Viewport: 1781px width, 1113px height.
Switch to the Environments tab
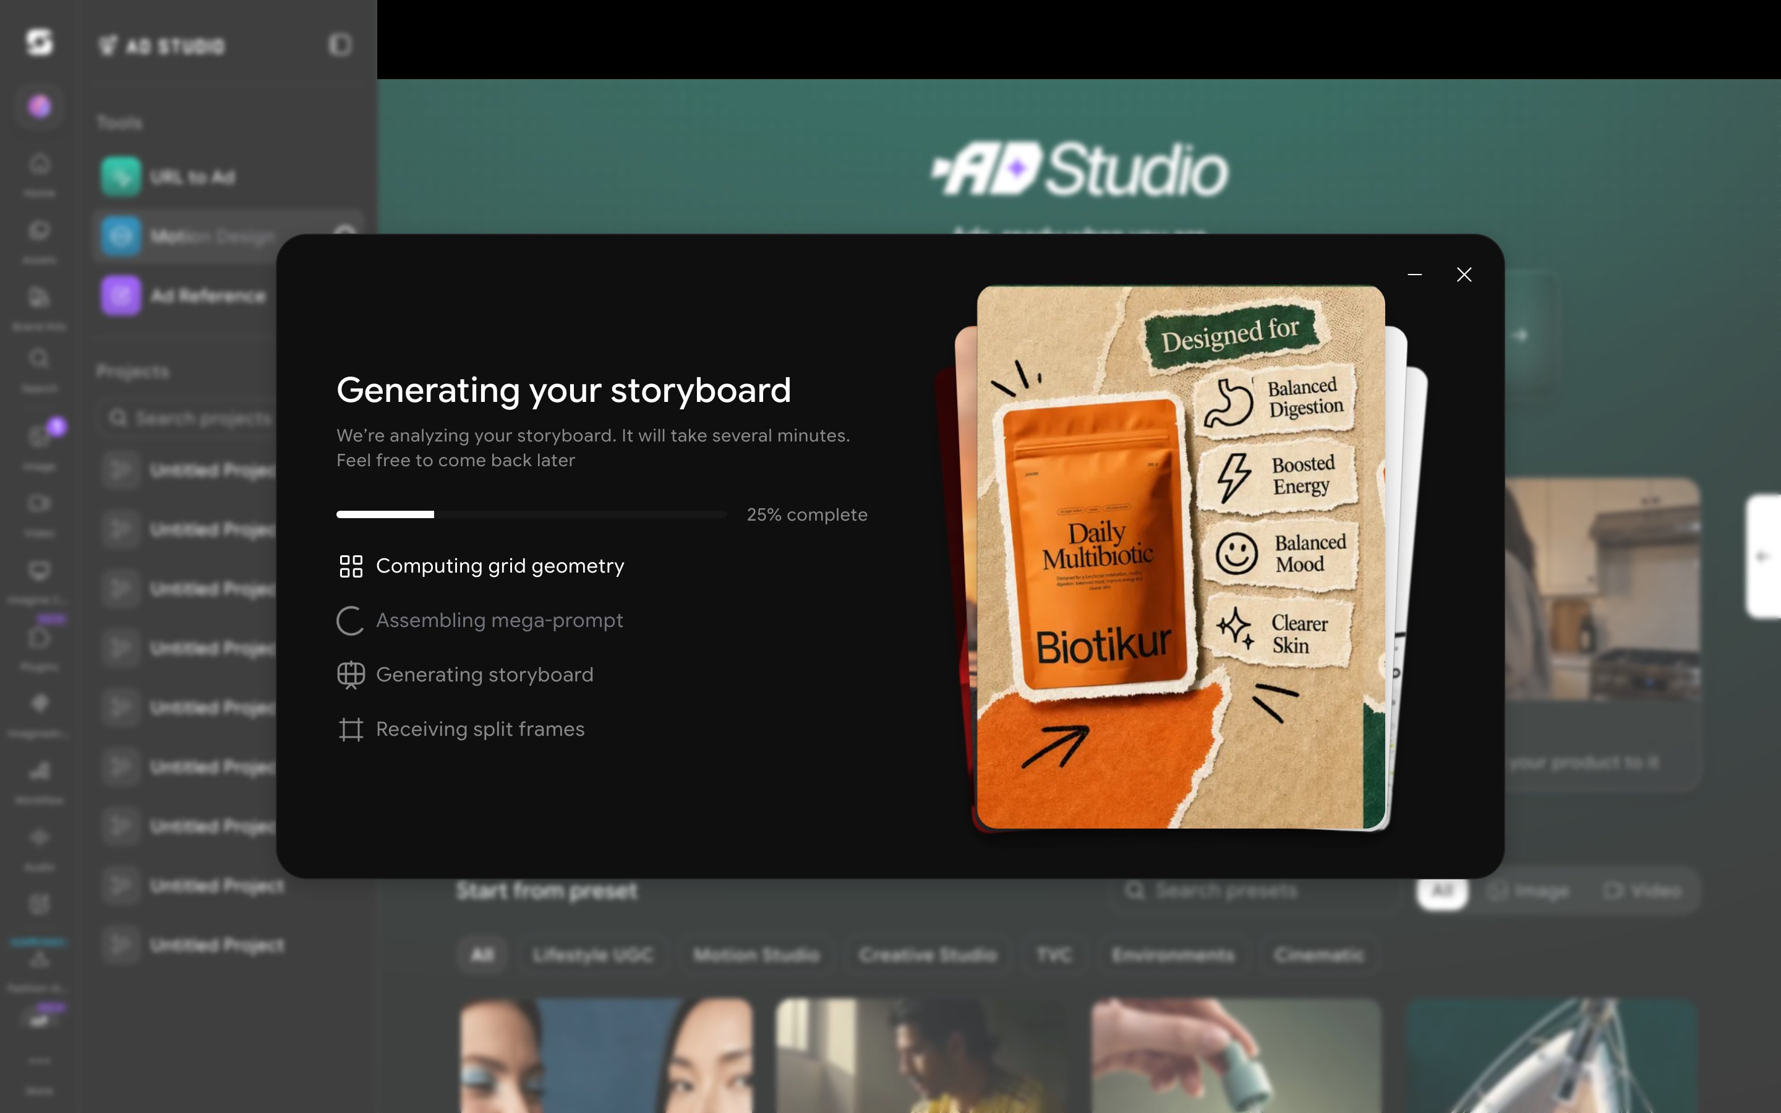coord(1172,955)
